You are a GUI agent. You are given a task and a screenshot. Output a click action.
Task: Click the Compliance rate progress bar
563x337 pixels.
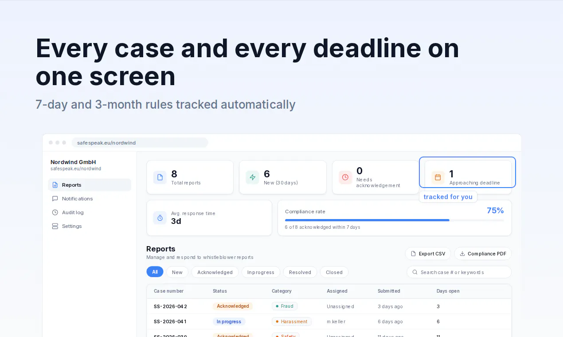394,220
